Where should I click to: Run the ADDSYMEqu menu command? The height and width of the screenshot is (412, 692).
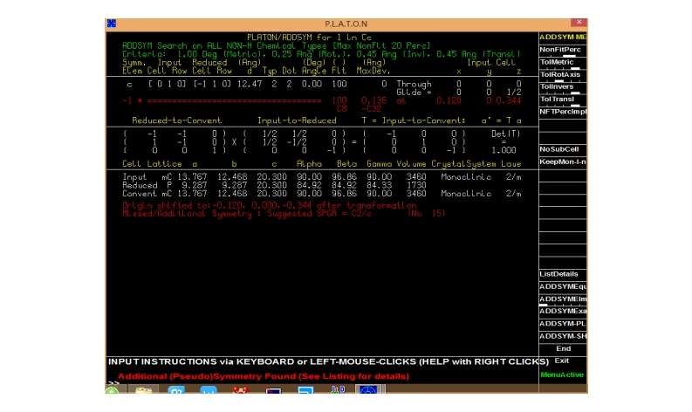563,286
